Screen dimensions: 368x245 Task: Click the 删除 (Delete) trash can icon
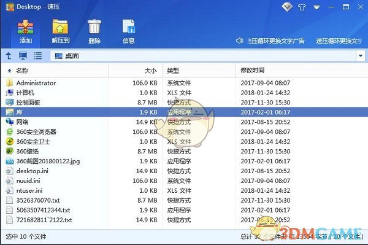94,27
